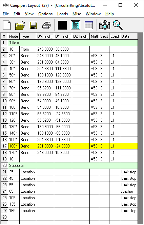Click the empty Node cell in row 28
Image resolution: width=144 pixels, height=225 pixels.
click(14, 217)
